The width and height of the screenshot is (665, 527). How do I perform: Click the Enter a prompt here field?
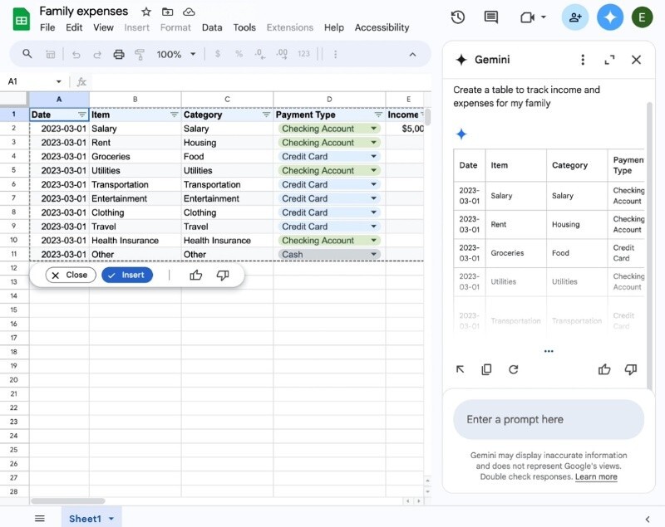pyautogui.click(x=549, y=419)
